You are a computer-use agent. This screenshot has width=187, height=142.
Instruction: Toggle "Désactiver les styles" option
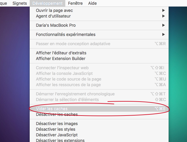click(x=56, y=129)
